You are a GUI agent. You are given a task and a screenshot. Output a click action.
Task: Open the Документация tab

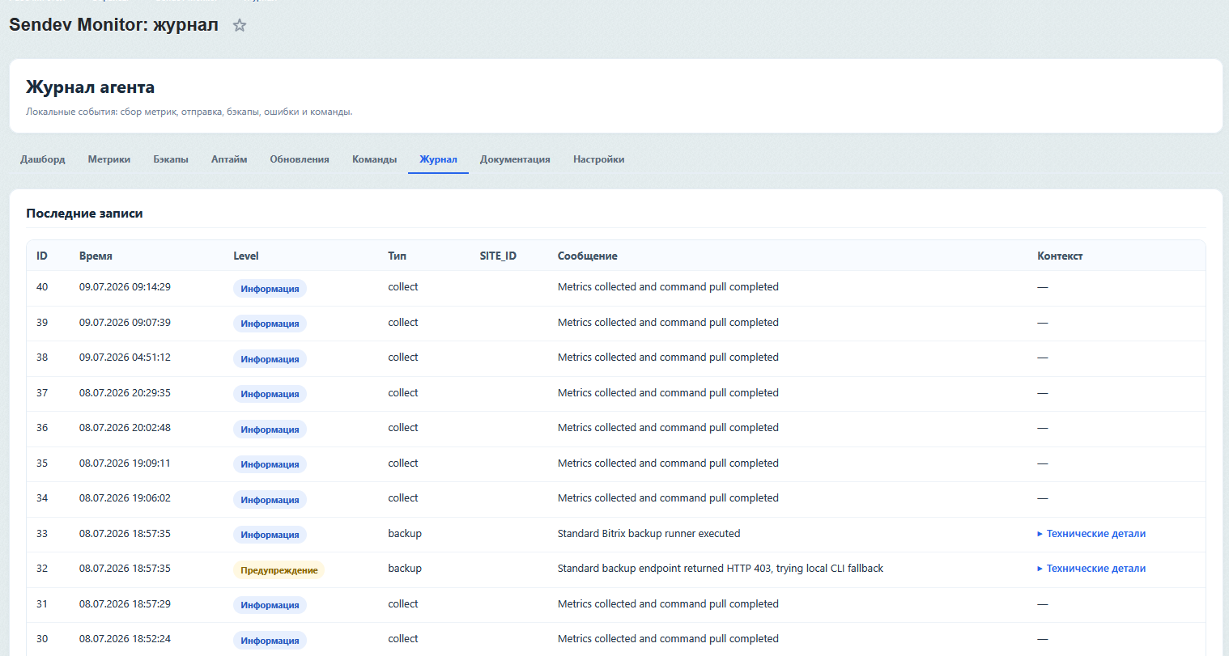click(515, 159)
